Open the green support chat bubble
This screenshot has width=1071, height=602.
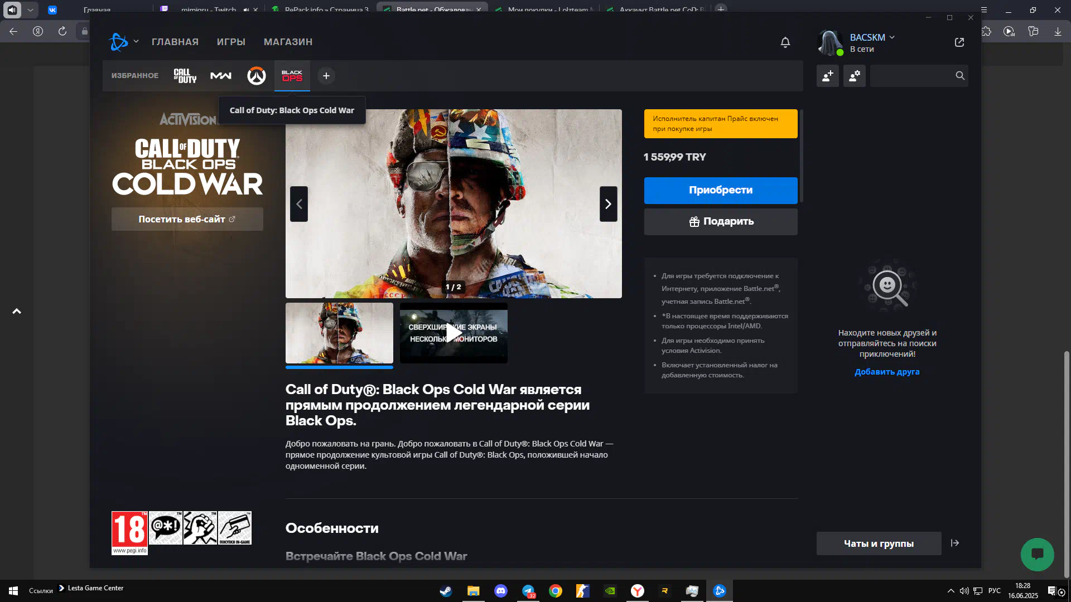(x=1037, y=554)
